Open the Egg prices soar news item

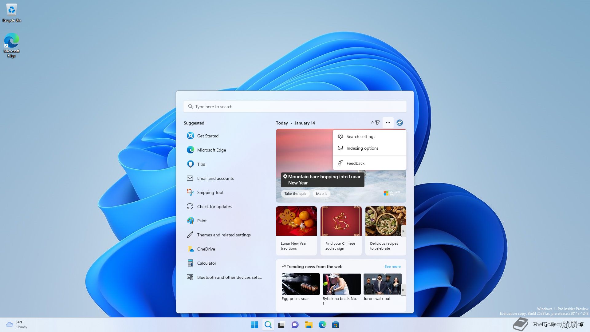[301, 287]
